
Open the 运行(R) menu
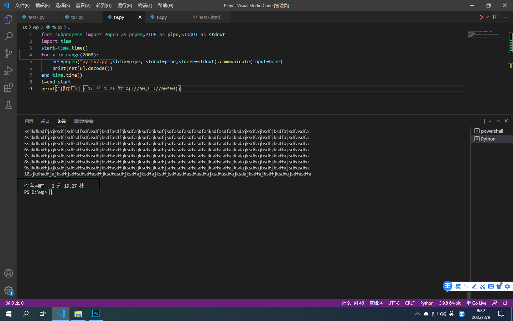pyautogui.click(x=124, y=5)
